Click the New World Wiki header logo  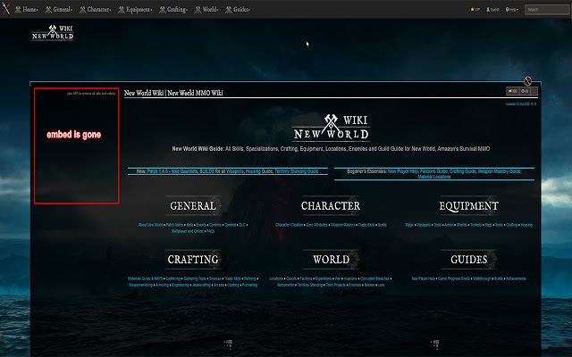[x=53, y=32]
